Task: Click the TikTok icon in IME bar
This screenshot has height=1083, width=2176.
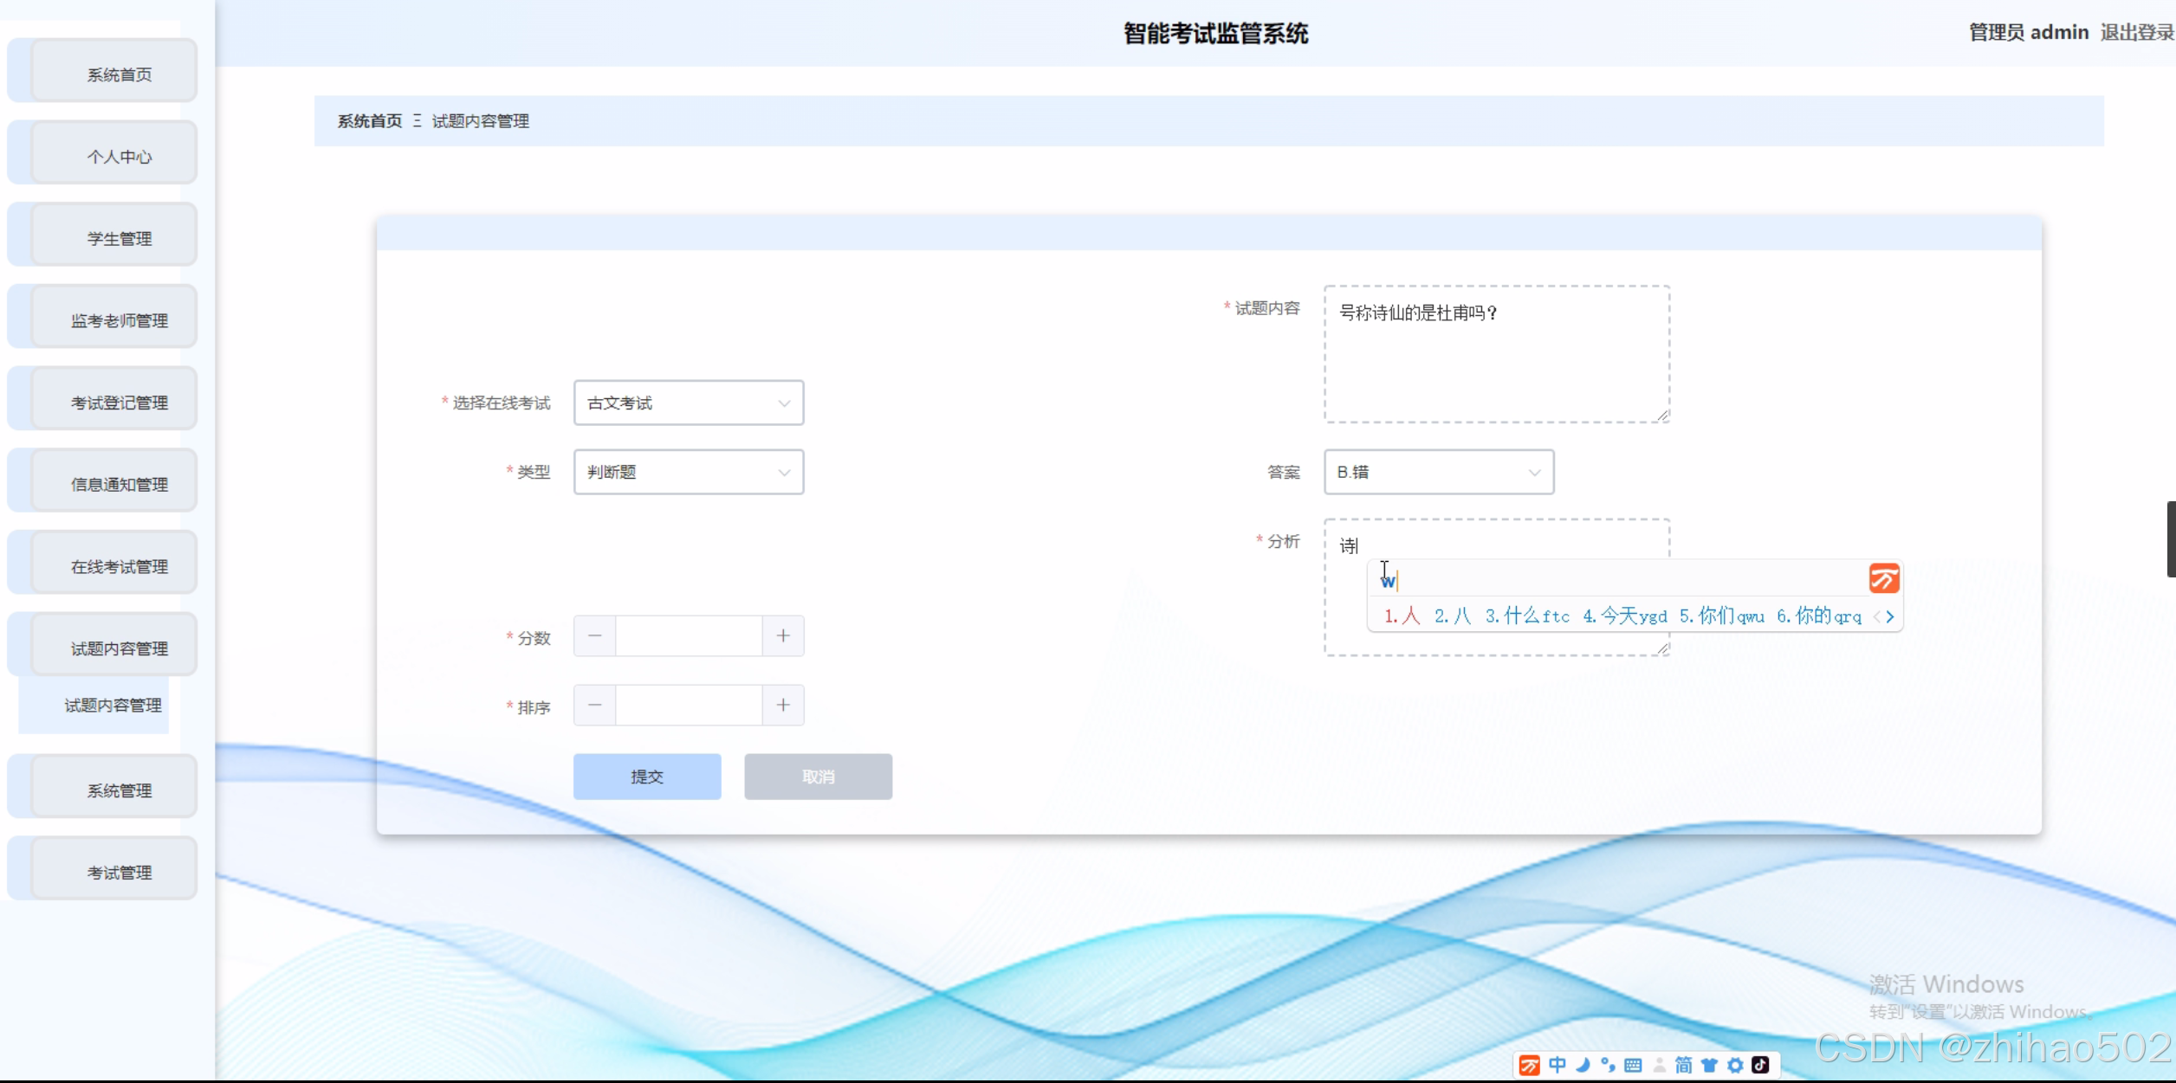Action: pyautogui.click(x=1760, y=1065)
